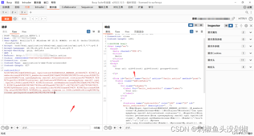254x136 pixels.
Task: Select the response Raw tab
Action: pyautogui.click(x=117, y=32)
